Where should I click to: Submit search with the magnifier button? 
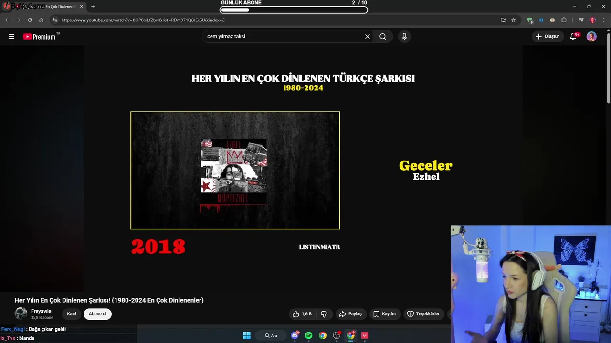point(383,37)
